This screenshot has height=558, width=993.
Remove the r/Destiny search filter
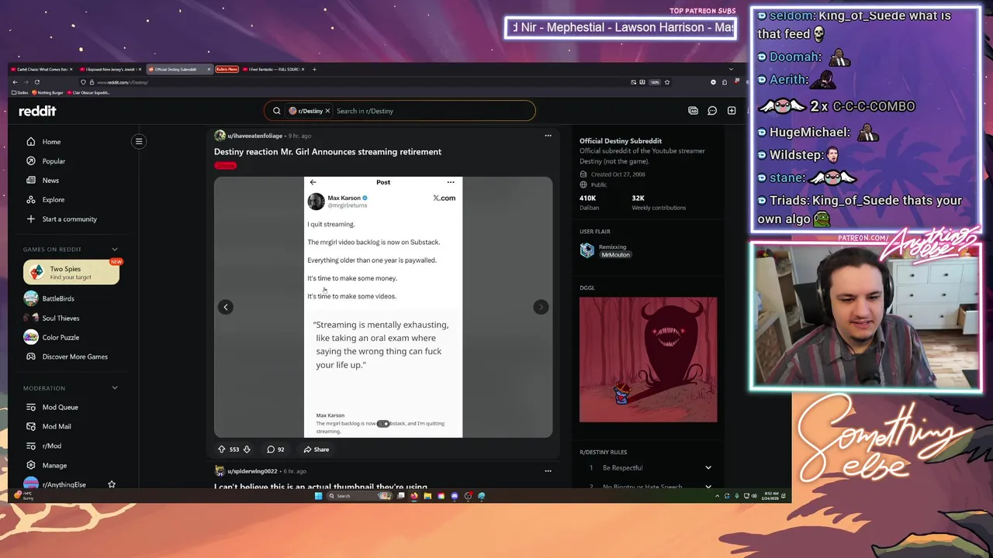click(327, 111)
